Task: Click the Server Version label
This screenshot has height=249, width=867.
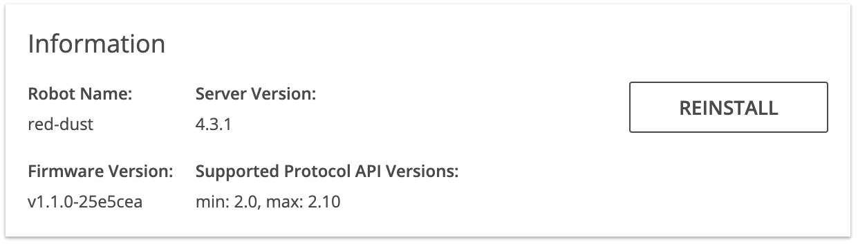Action: point(256,94)
